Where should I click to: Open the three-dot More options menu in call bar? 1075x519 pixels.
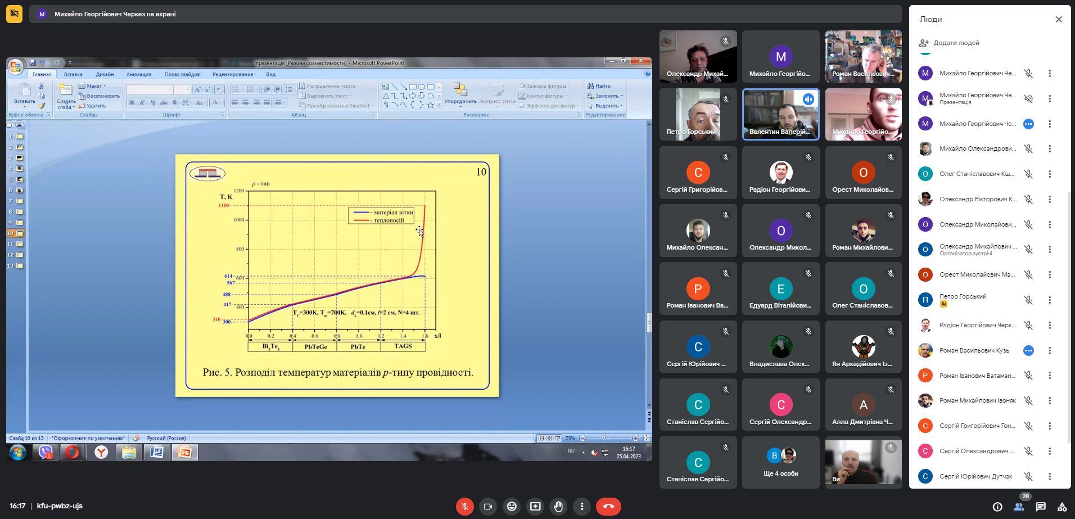[582, 507]
